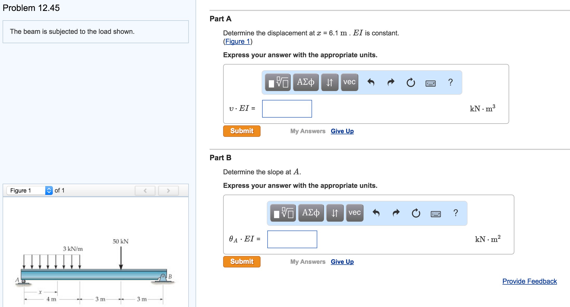Insert a Greek symbol using ΑΣφ in Part A
The width and height of the screenshot is (570, 307).
coord(306,82)
